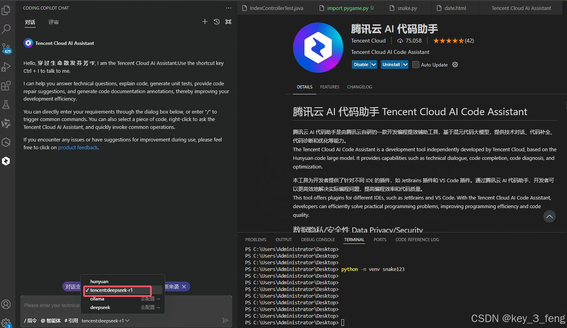Screen dimensions: 567x328
Task: Click the send message arrow icon
Action: click(x=225, y=320)
